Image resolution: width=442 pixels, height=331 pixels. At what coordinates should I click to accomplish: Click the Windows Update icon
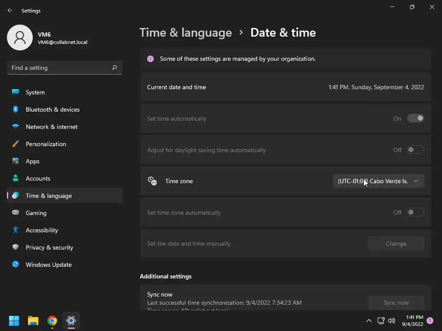(x=16, y=265)
